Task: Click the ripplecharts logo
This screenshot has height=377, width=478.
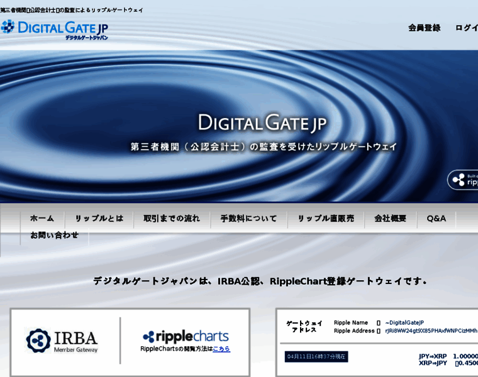Action: coord(186,336)
